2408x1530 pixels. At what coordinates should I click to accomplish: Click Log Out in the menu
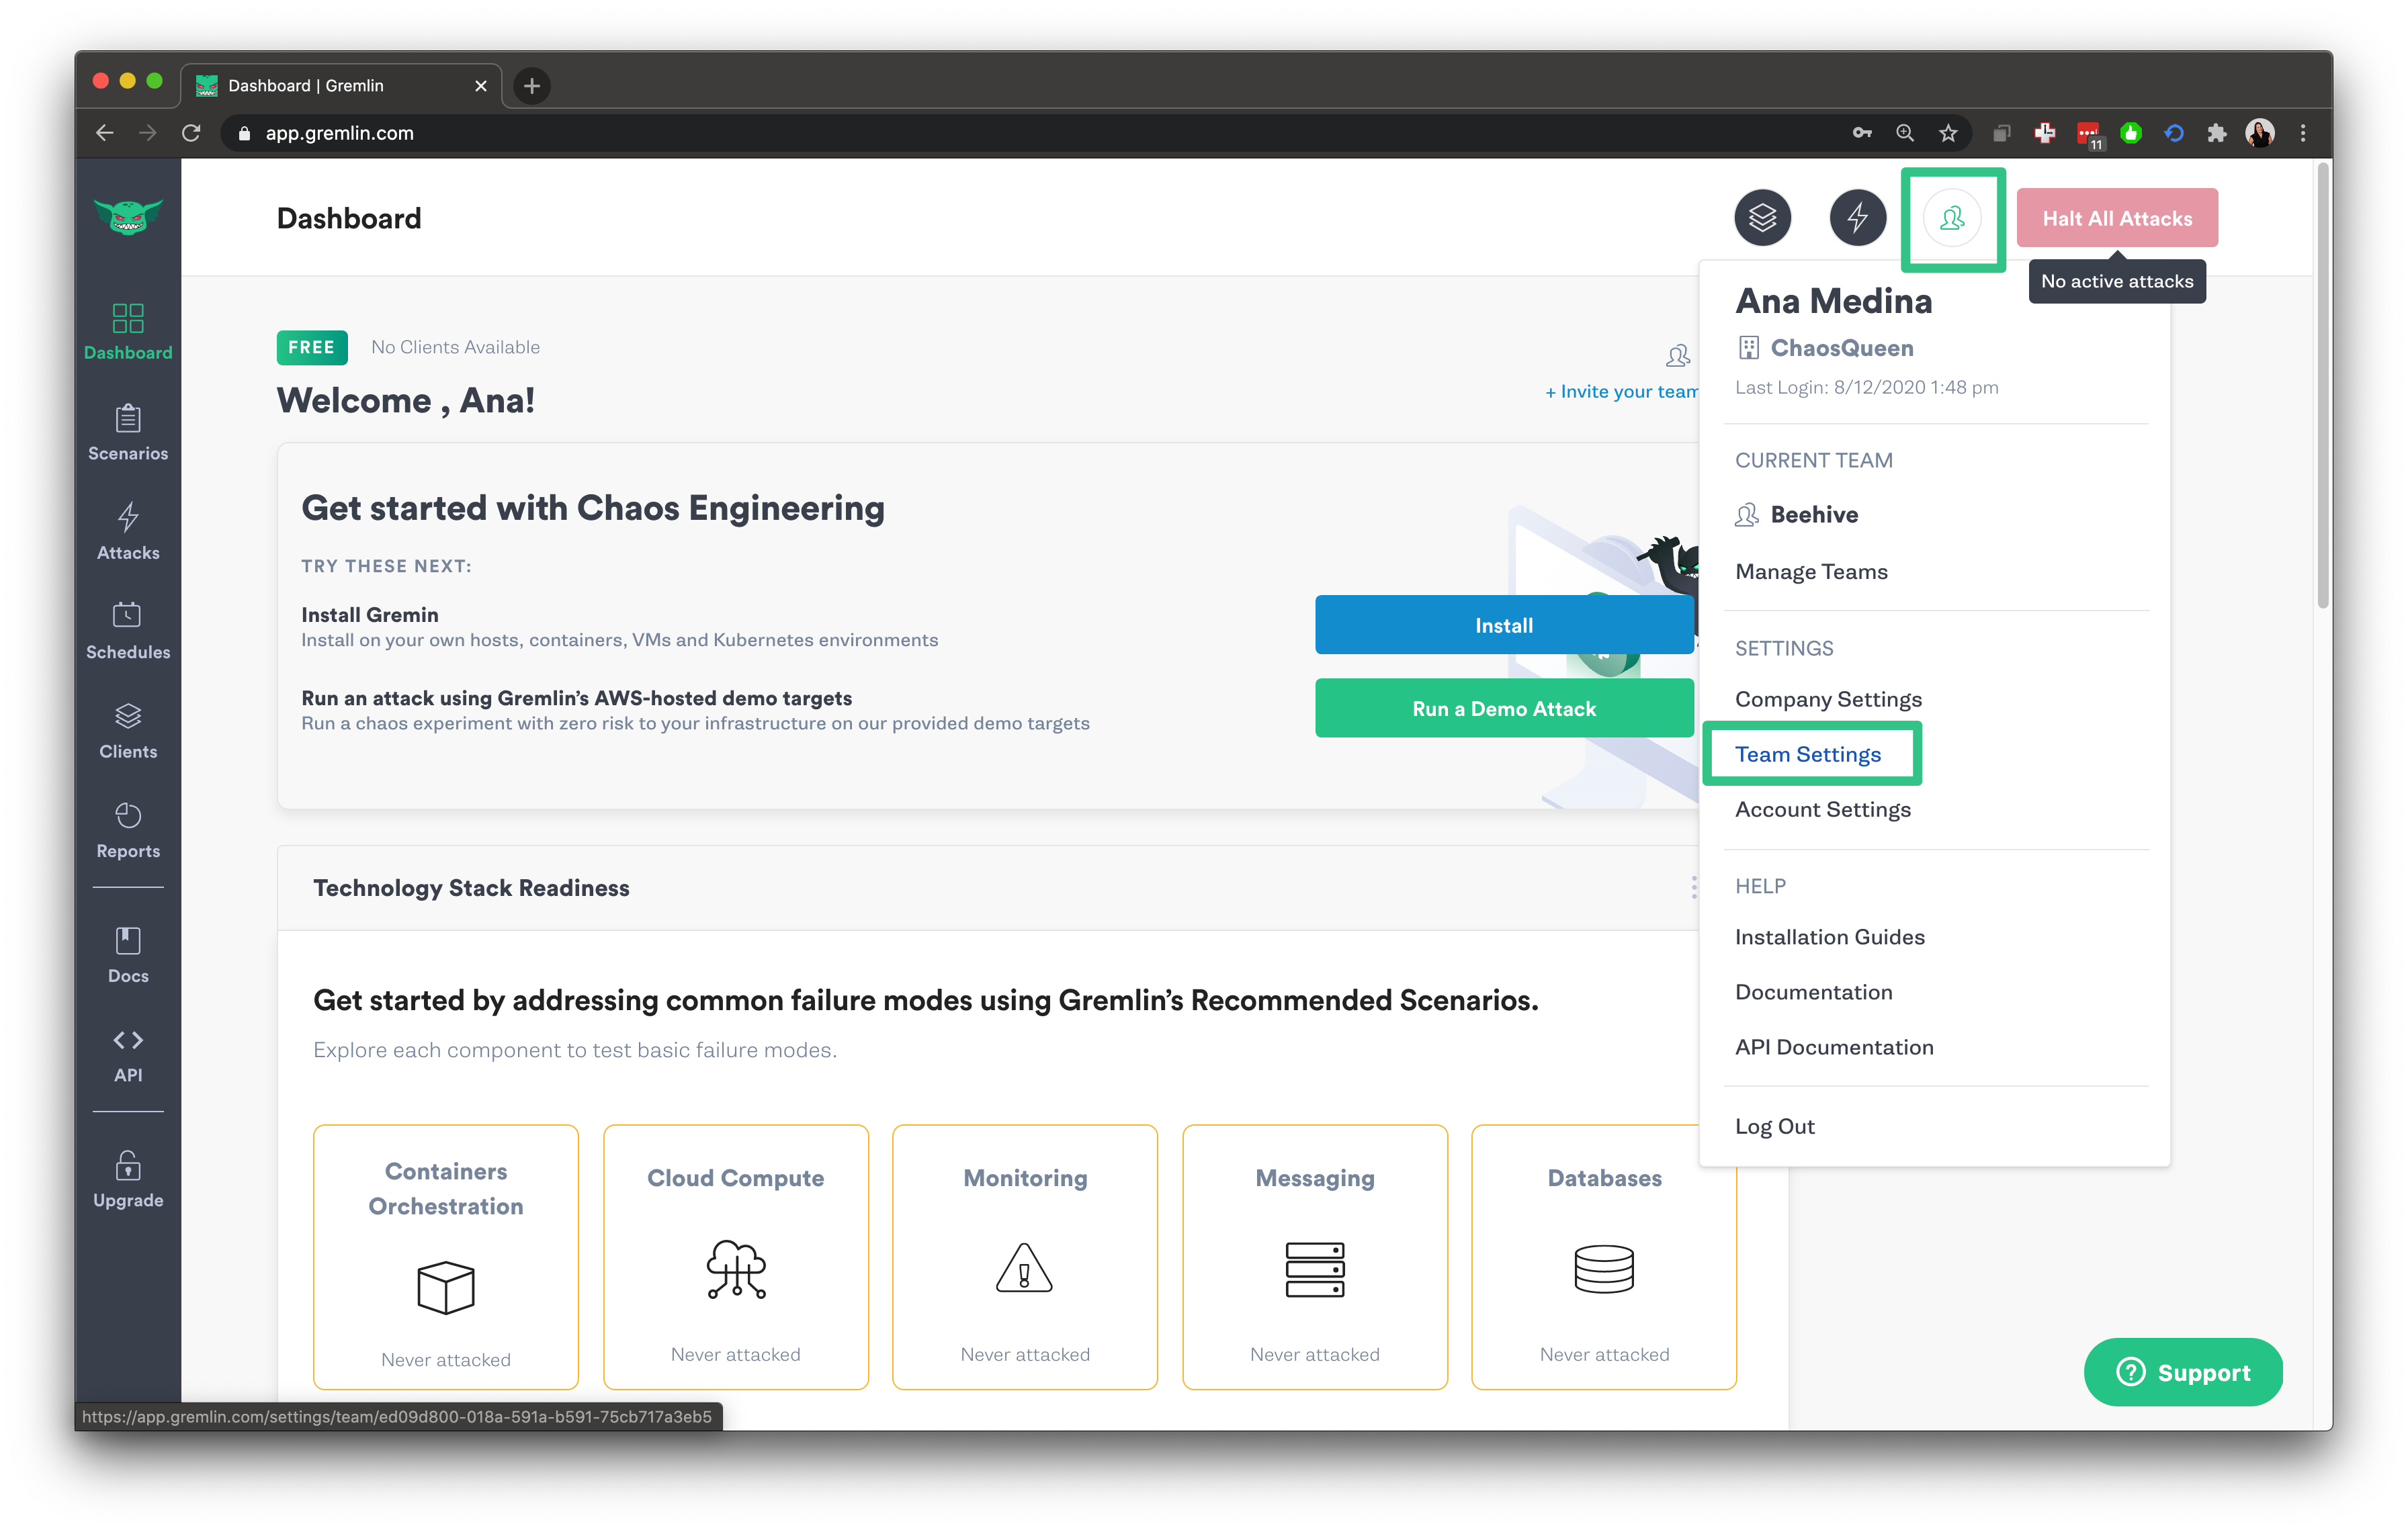[1774, 1126]
